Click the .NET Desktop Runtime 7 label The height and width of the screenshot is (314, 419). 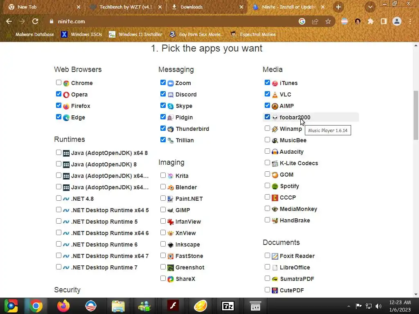click(104, 267)
